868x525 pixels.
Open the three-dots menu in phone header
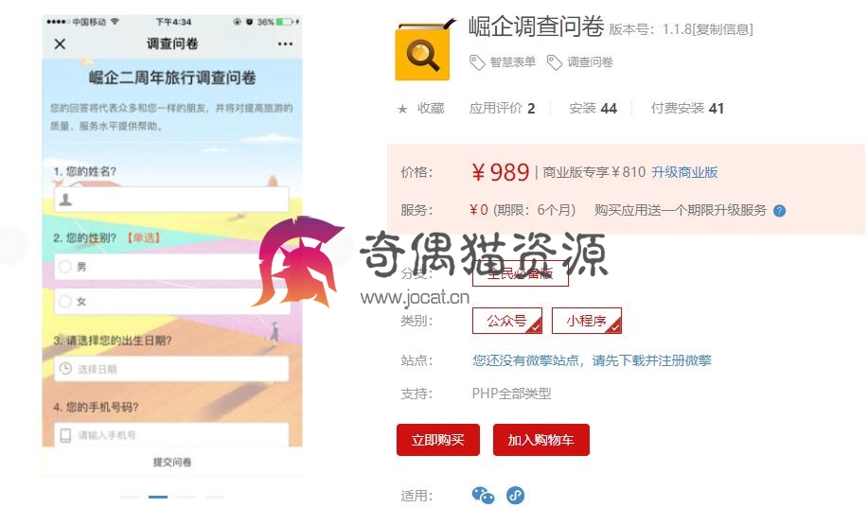(x=285, y=44)
